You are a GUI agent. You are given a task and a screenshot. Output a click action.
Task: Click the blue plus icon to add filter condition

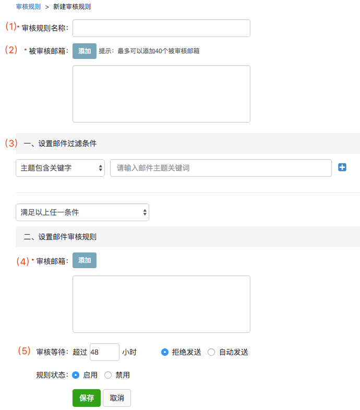pyautogui.click(x=342, y=167)
